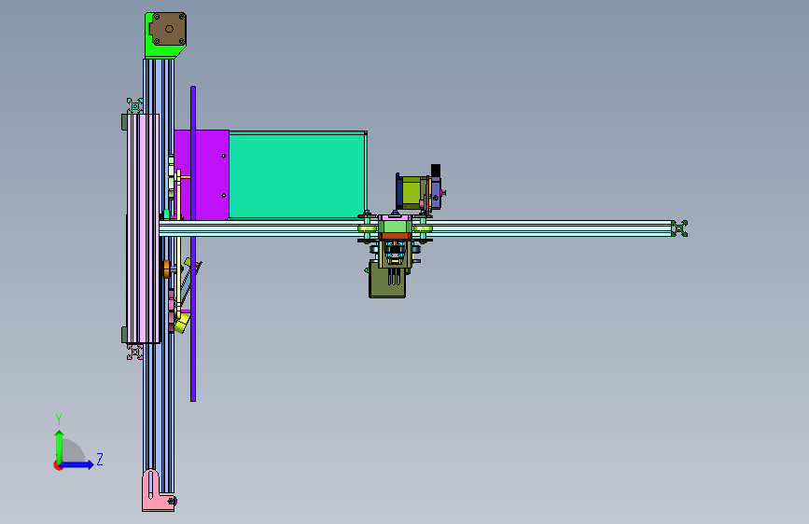Select the lavender extrusion block on left

click(x=143, y=228)
